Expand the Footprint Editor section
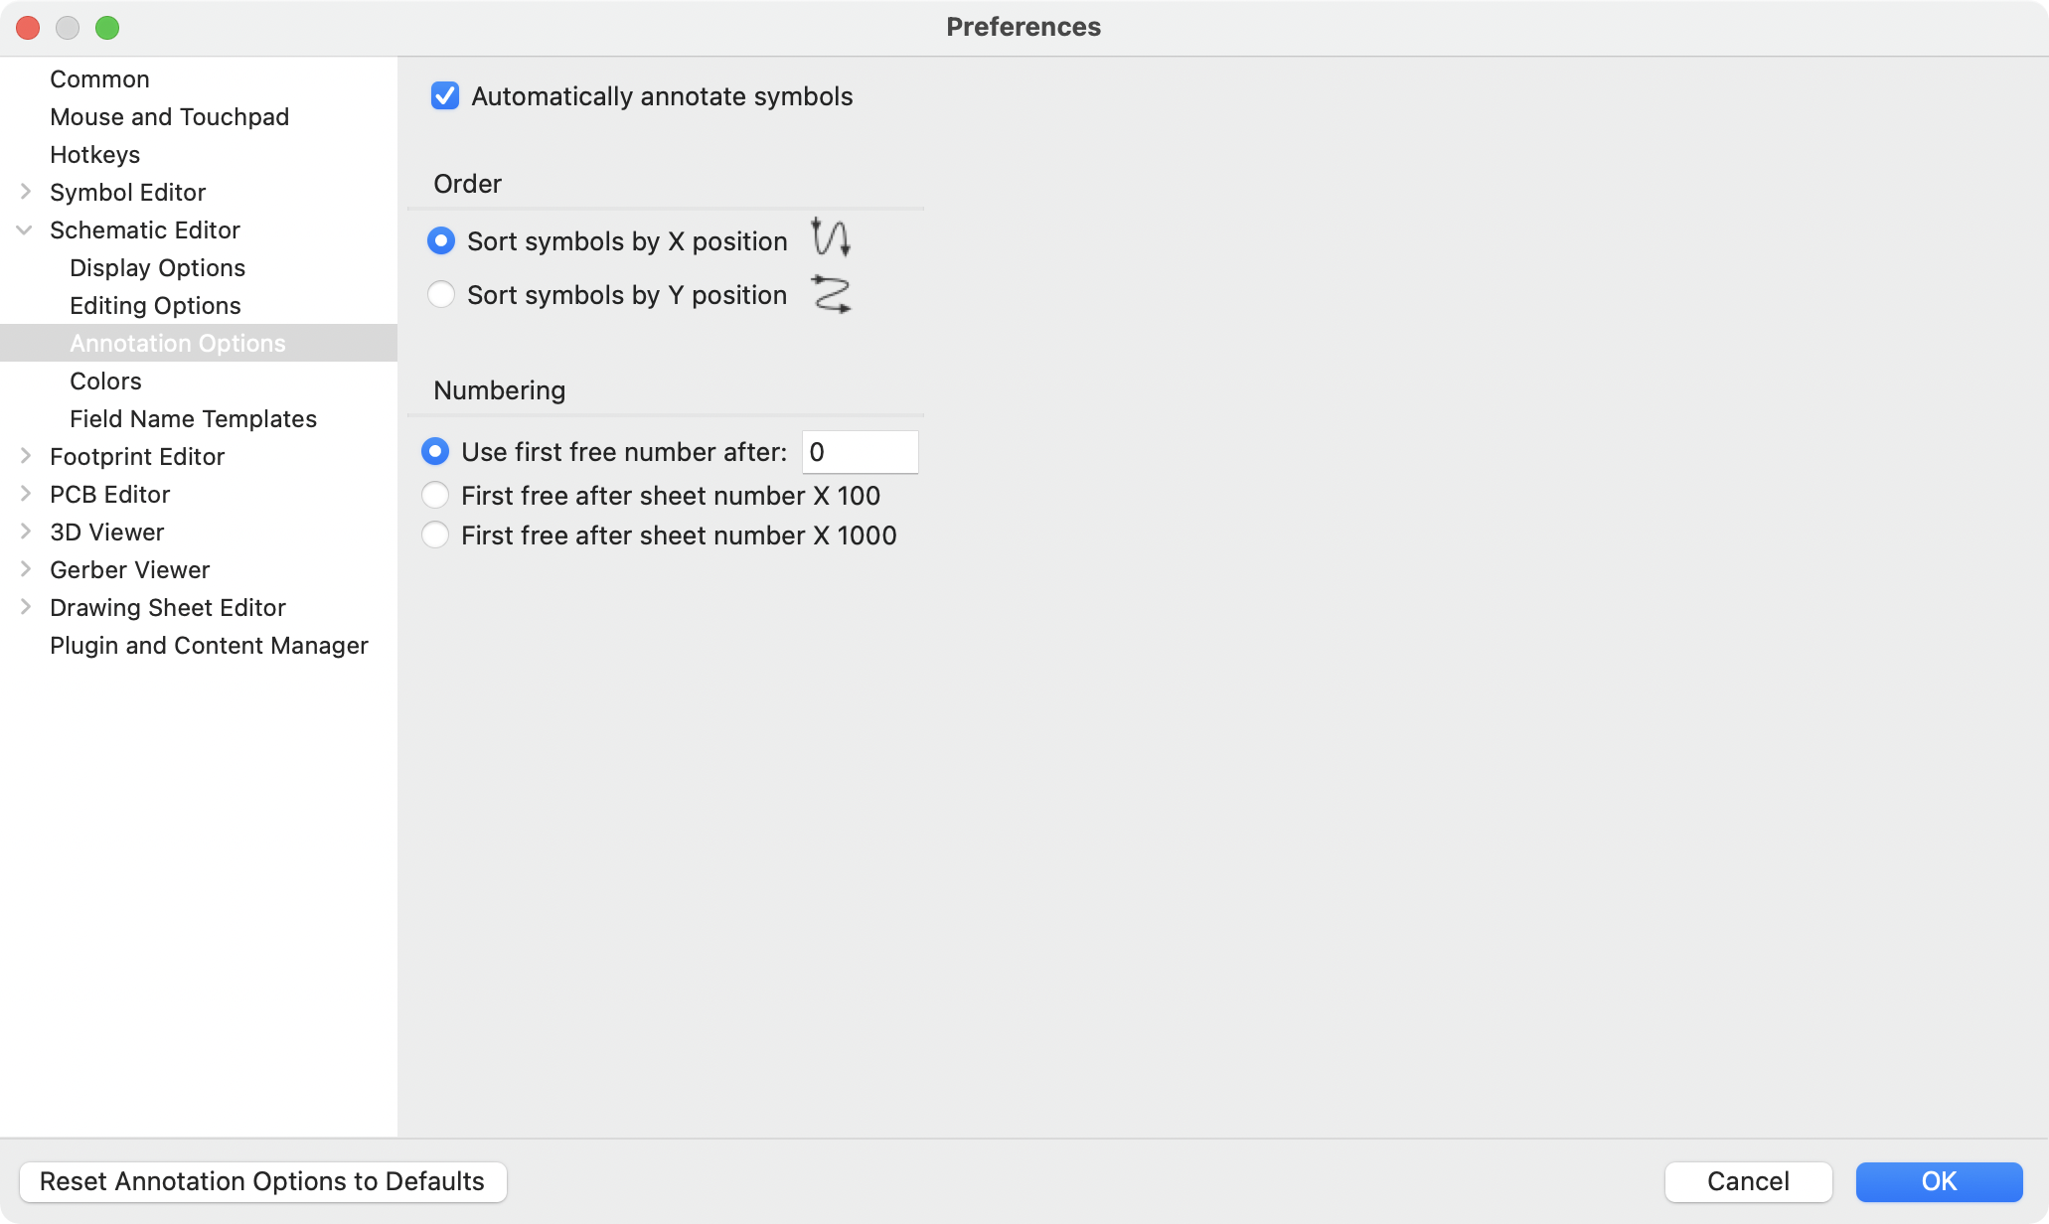Screen dimensions: 2049x1224 pos(26,456)
